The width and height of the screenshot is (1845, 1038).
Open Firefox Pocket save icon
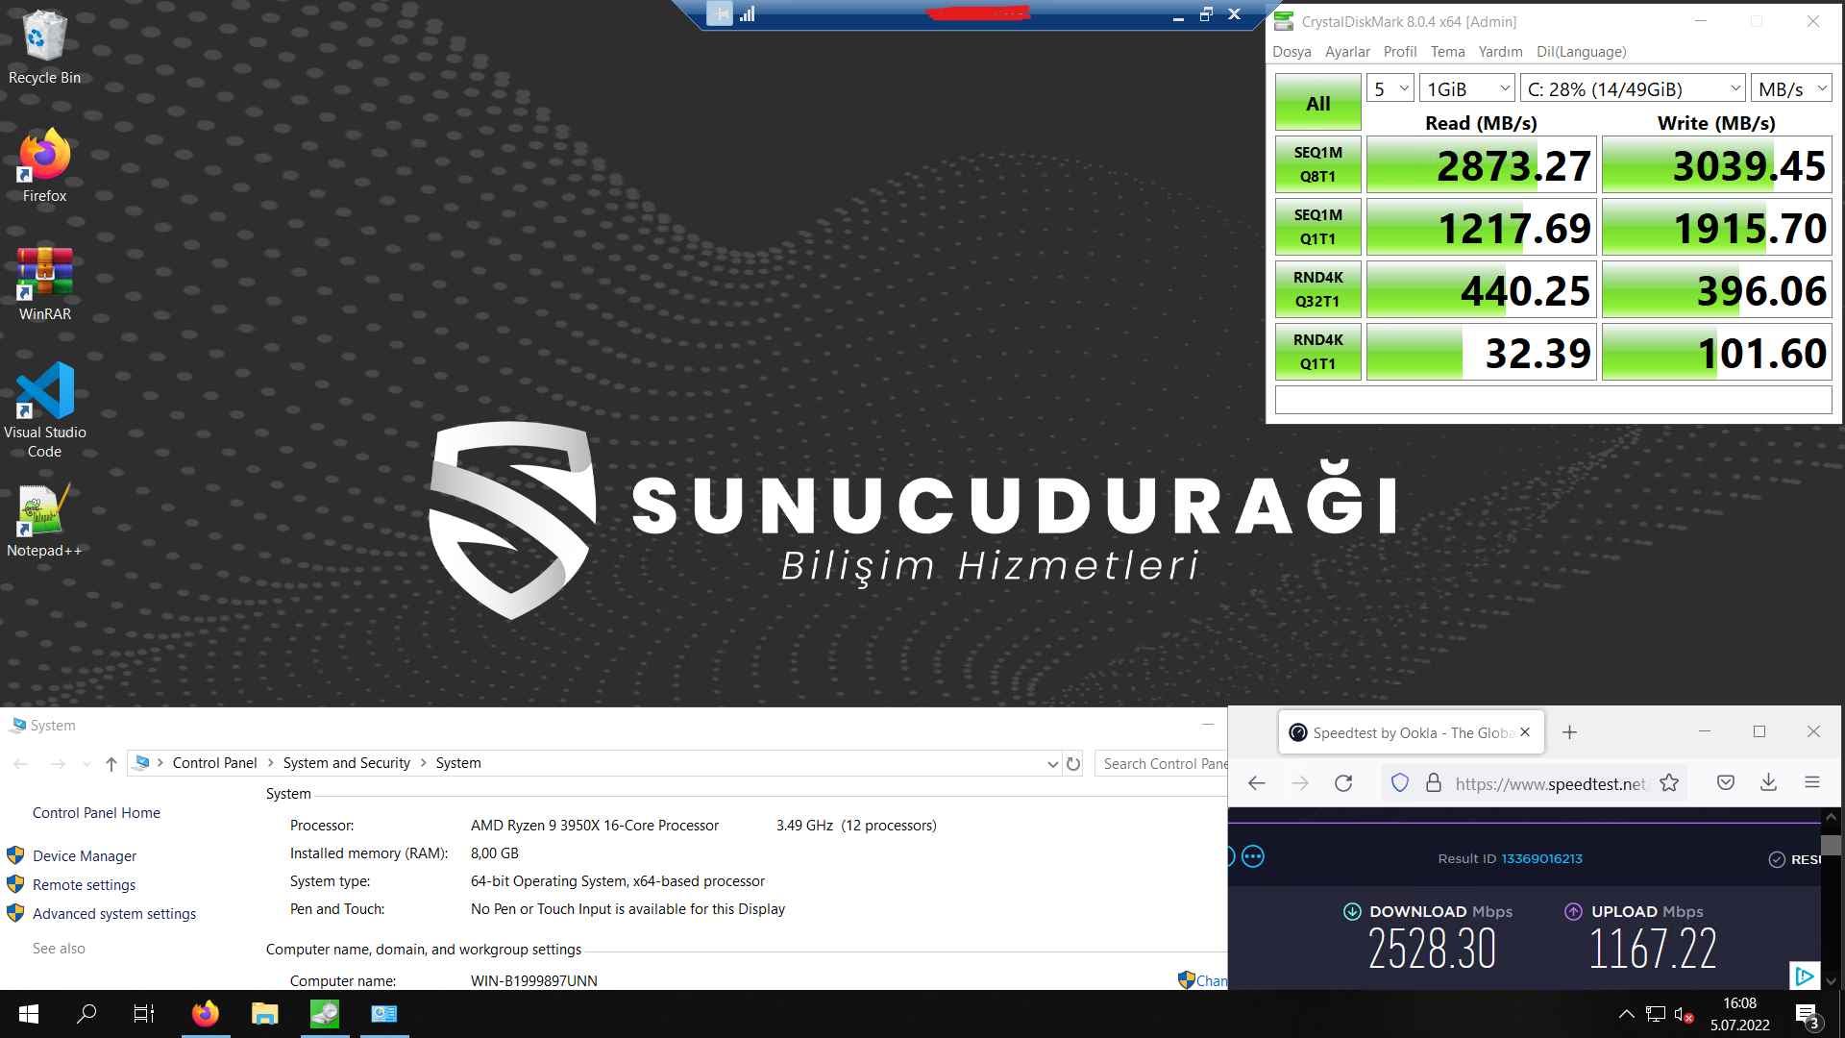click(1726, 783)
